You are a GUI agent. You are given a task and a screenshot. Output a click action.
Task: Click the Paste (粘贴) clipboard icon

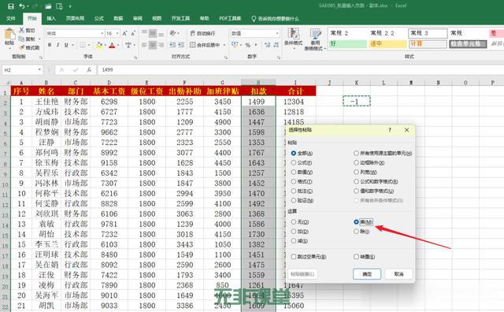(9, 34)
